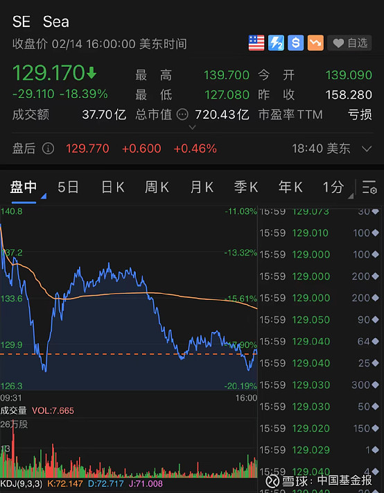Tap the trade row priced 129.029

319,450
